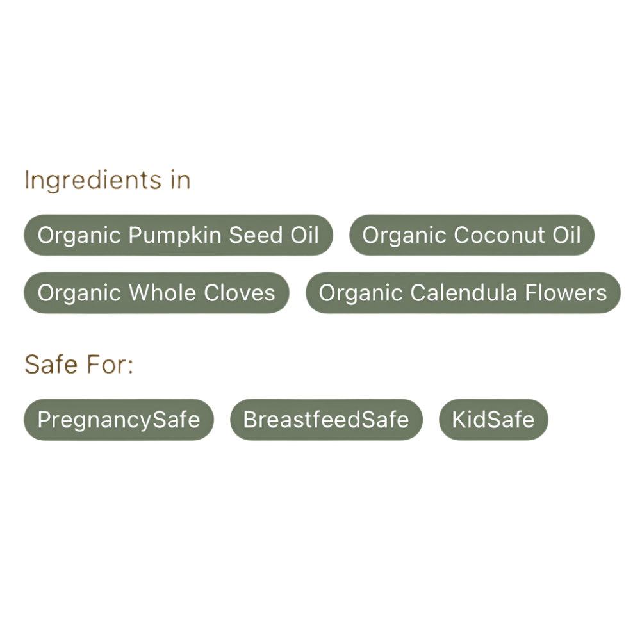Select the PregnancySafe badge
The width and height of the screenshot is (633, 633).
click(x=119, y=420)
